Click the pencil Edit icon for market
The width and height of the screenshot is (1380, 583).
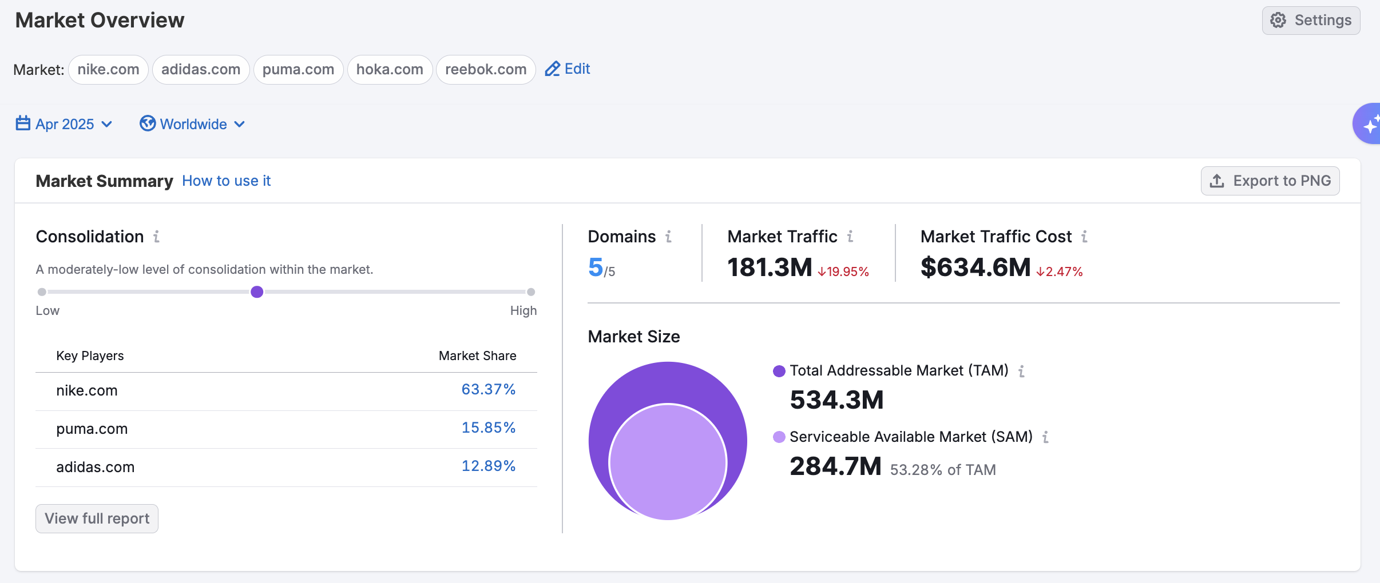[x=552, y=69]
